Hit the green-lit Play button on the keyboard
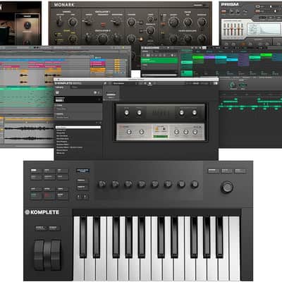Screen dimensions: 282x282 [36, 195]
